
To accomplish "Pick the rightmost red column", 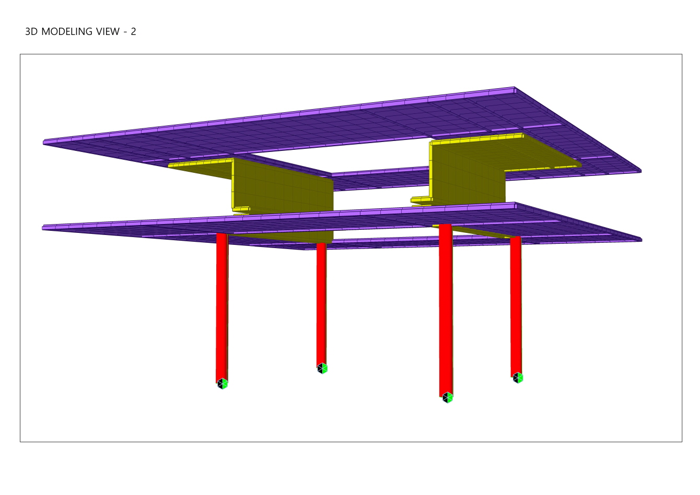I will (x=516, y=305).
